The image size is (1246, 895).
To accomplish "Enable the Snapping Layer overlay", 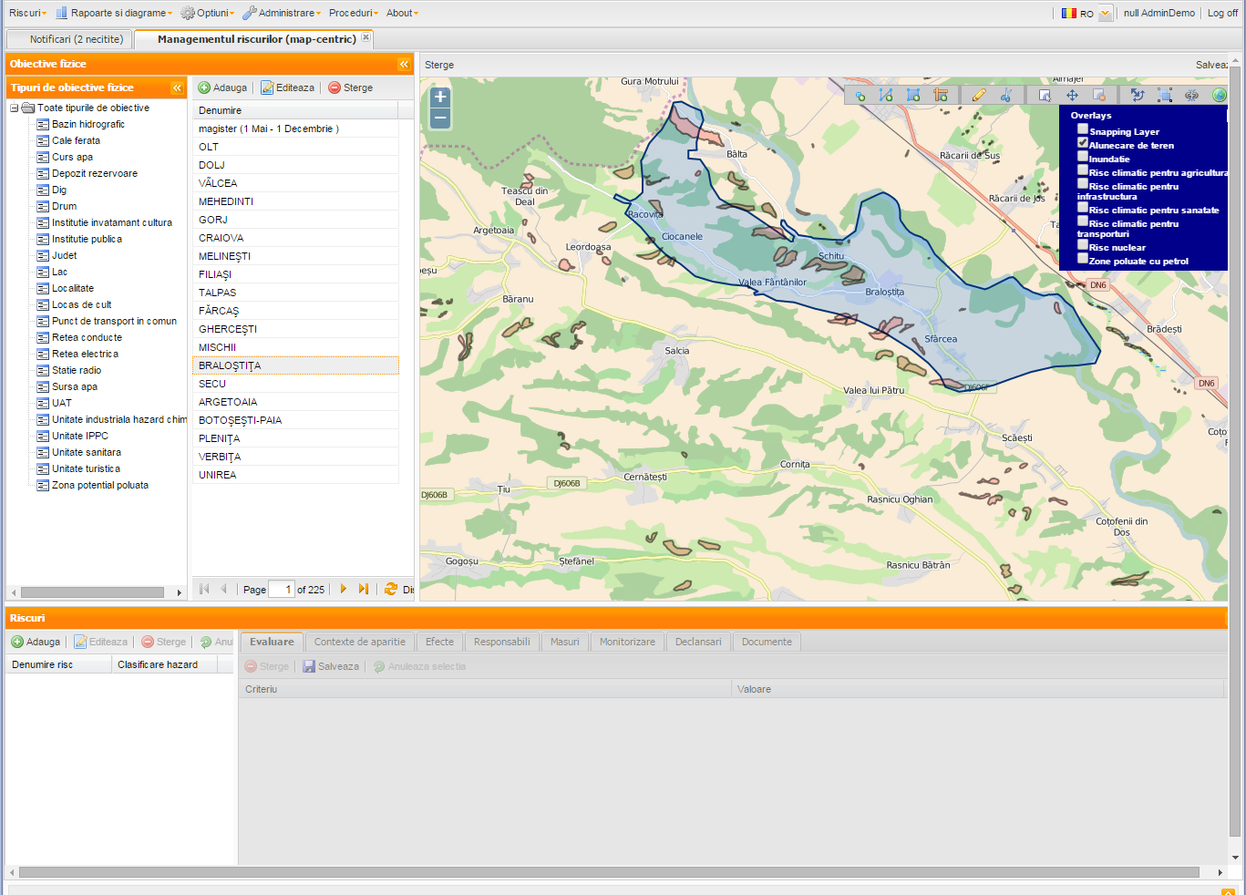I will click(1083, 129).
